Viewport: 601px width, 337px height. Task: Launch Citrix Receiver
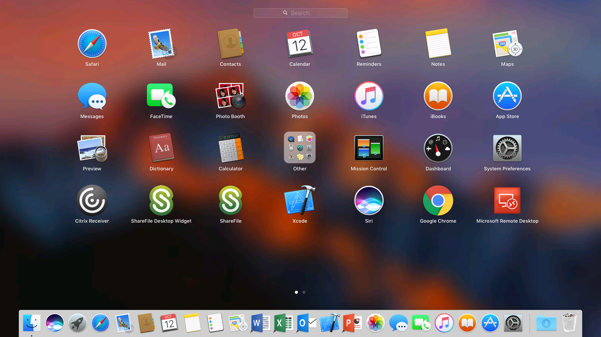point(92,200)
